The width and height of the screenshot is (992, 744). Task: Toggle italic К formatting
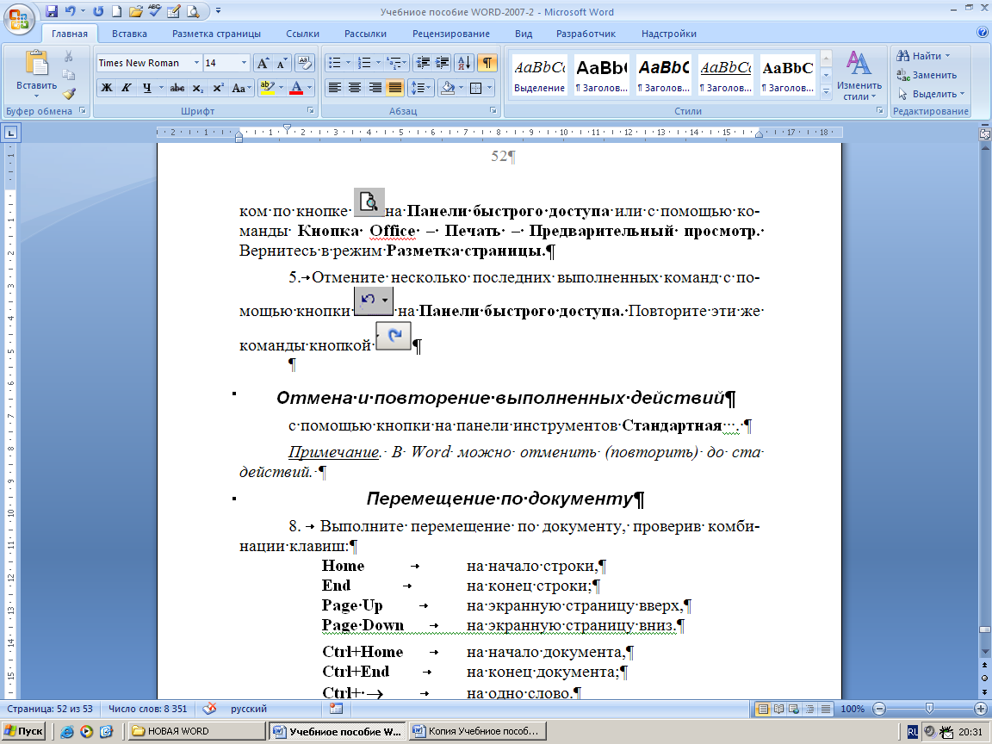coord(127,88)
